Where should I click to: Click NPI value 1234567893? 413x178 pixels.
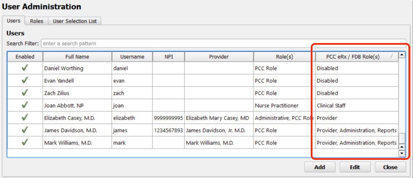click(169, 130)
